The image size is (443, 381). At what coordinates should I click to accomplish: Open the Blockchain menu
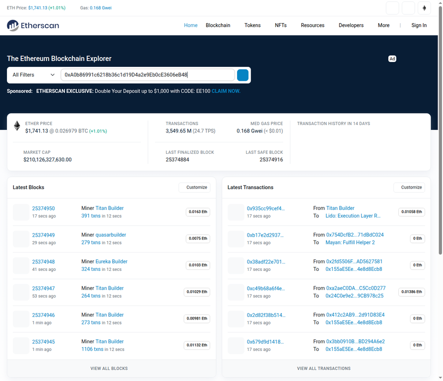[218, 25]
